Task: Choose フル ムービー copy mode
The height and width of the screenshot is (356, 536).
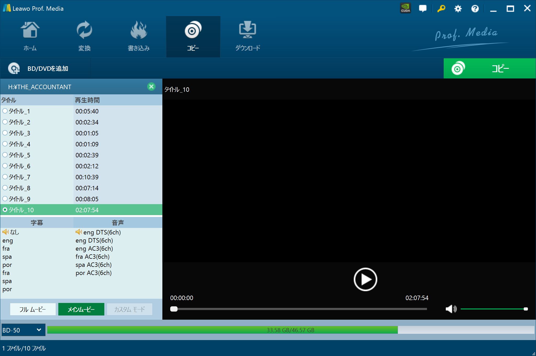Action: pos(33,309)
